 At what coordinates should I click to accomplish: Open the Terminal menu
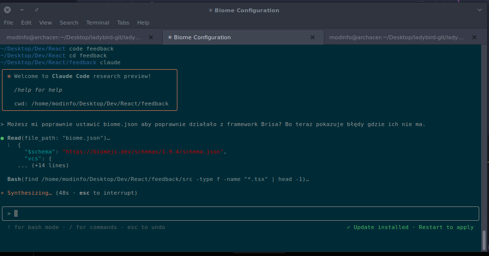pos(98,23)
